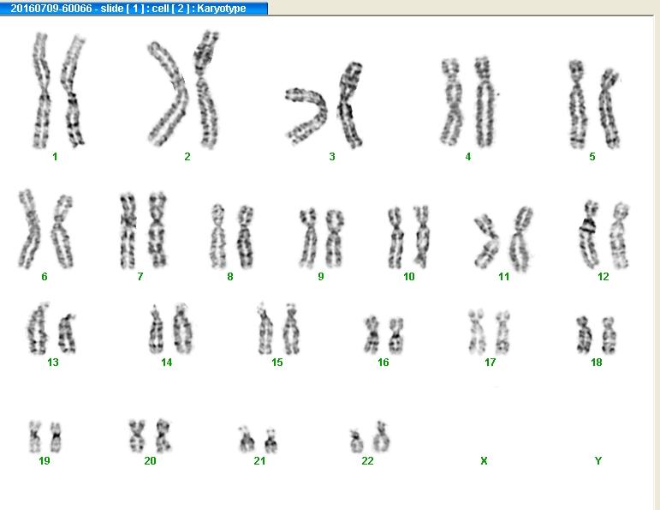
Task: Click the green label '5'
Action: (x=592, y=157)
